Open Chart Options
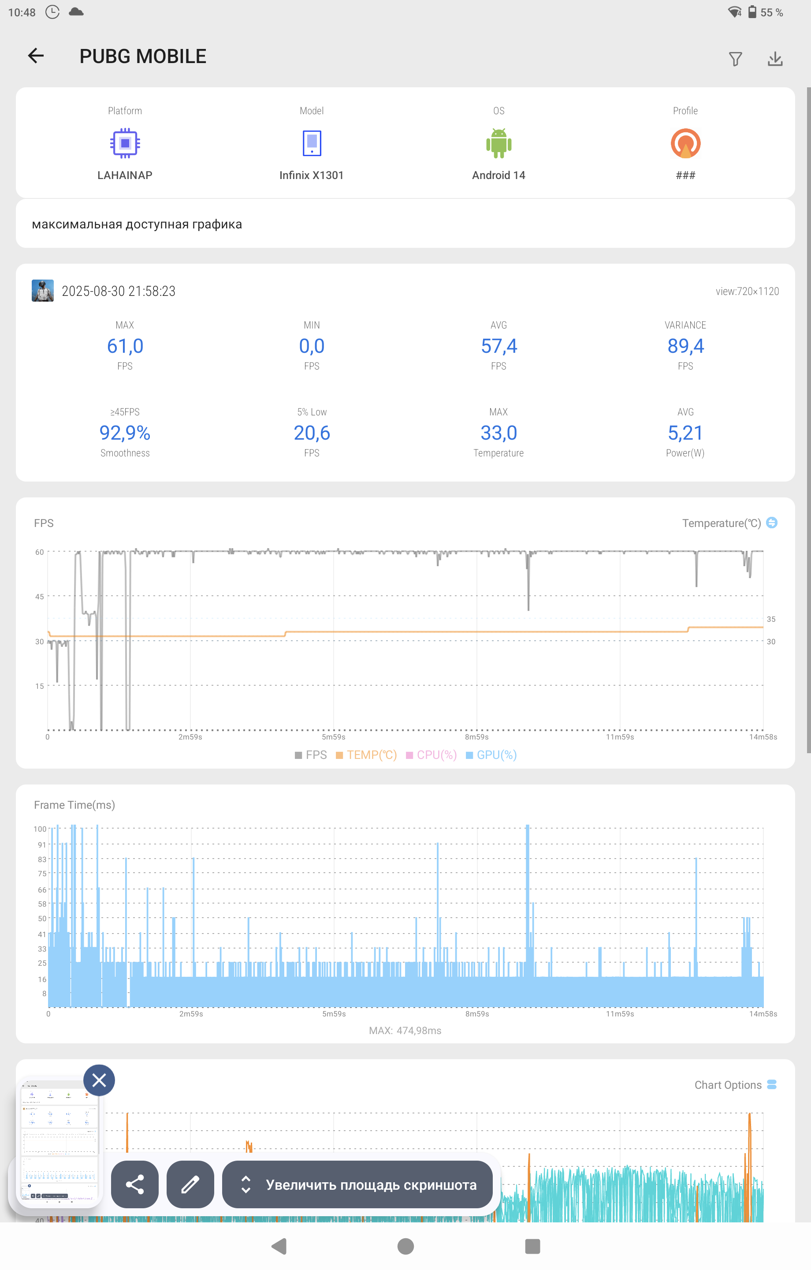The width and height of the screenshot is (811, 1270). 735,1085
